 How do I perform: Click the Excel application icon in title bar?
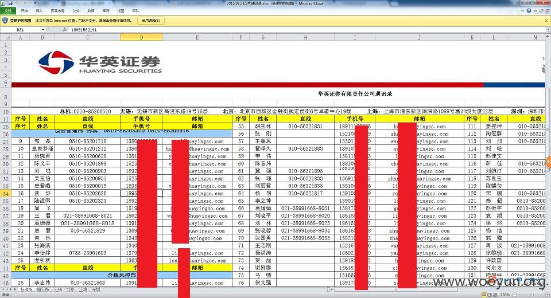click(3, 3)
